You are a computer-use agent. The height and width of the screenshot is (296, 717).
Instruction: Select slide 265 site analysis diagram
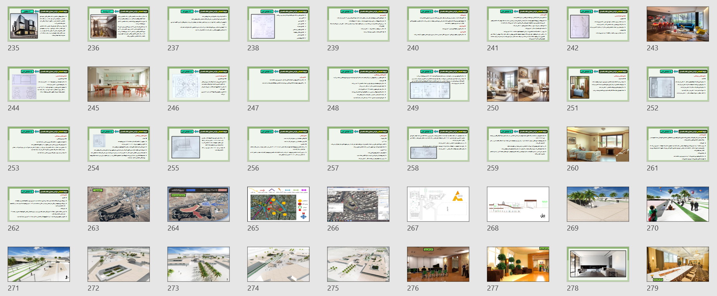pos(278,204)
